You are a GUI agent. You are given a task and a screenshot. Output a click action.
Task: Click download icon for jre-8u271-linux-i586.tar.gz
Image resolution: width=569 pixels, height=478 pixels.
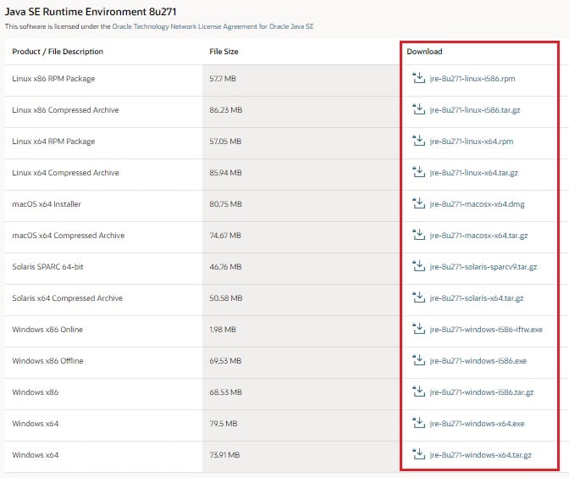[x=419, y=109]
